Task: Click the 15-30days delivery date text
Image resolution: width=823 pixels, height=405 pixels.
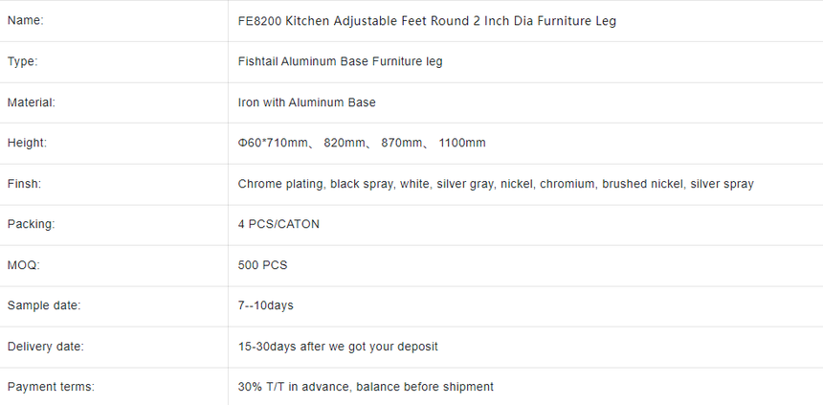Action: [x=267, y=347]
